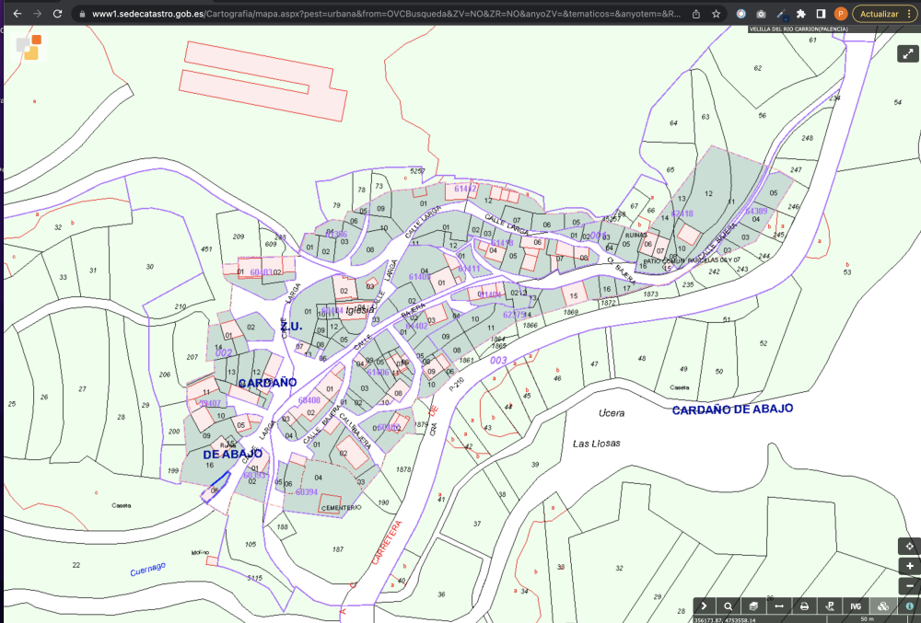Image resolution: width=921 pixels, height=623 pixels.
Task: Click polygon label 003
Action: coord(498,360)
